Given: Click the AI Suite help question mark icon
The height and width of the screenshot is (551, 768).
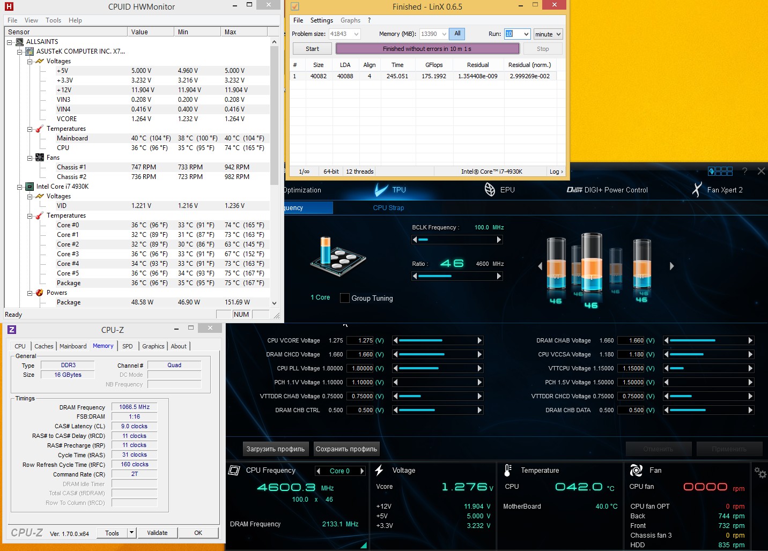Looking at the screenshot, I should (744, 171).
